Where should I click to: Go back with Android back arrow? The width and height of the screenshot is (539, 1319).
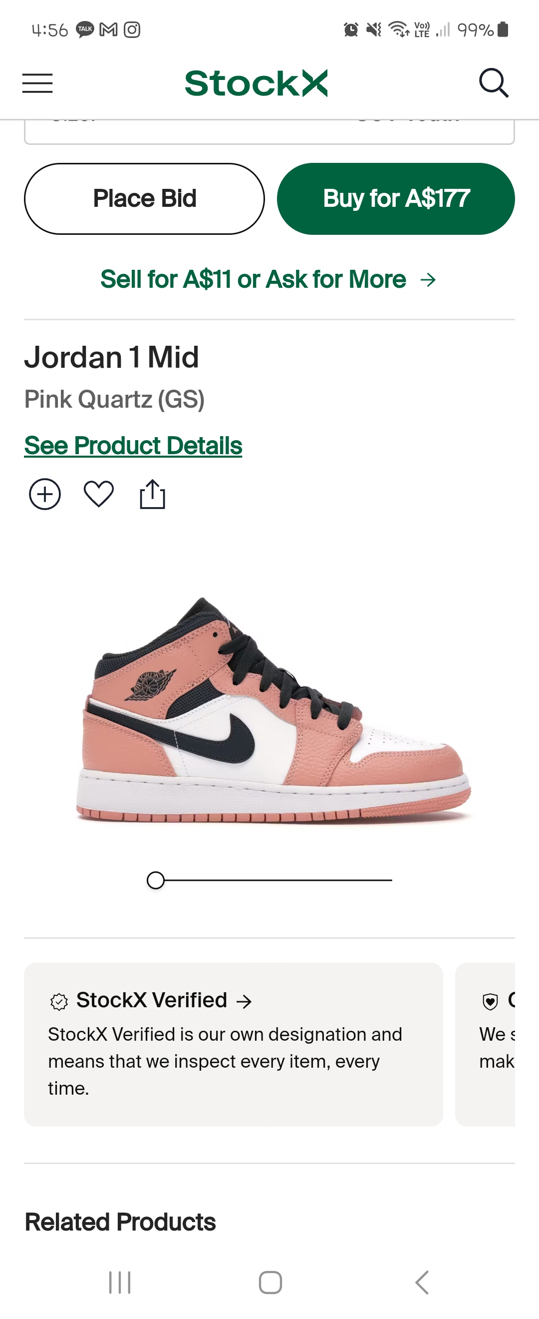(x=422, y=1283)
